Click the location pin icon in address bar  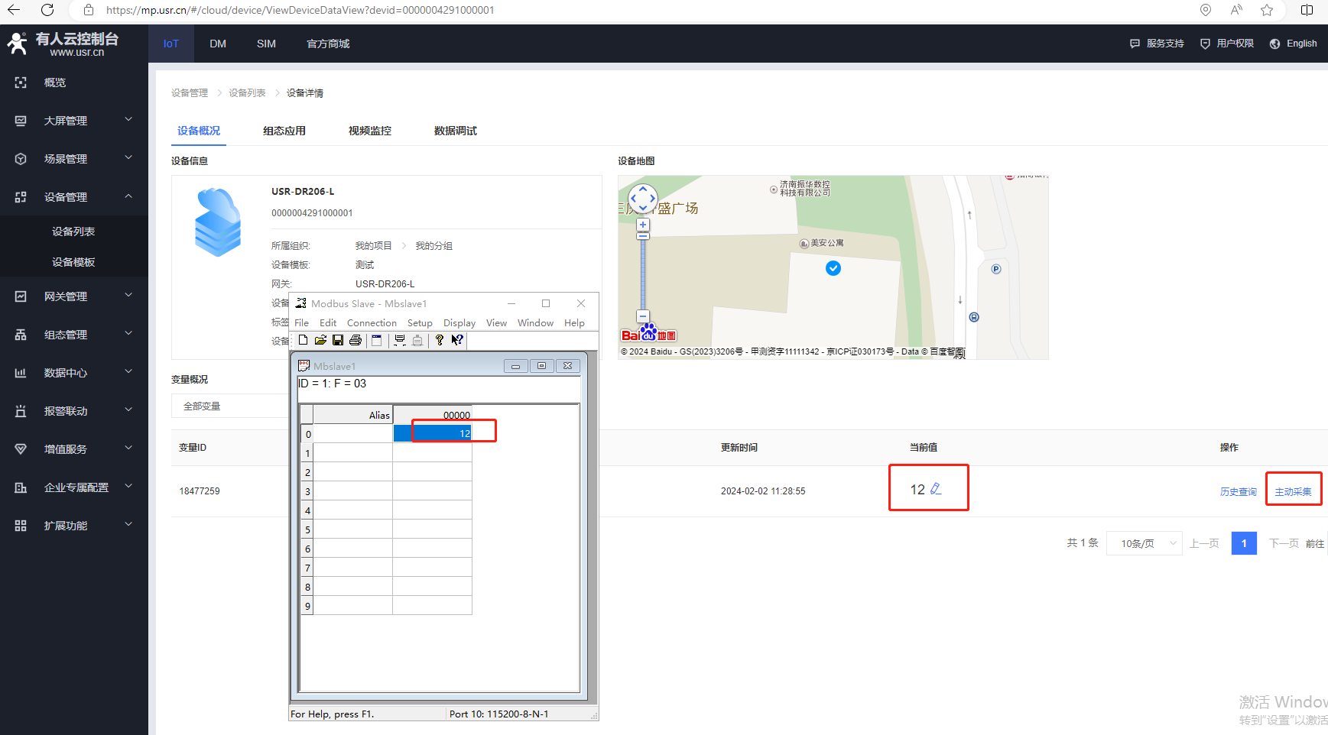[x=1206, y=10]
